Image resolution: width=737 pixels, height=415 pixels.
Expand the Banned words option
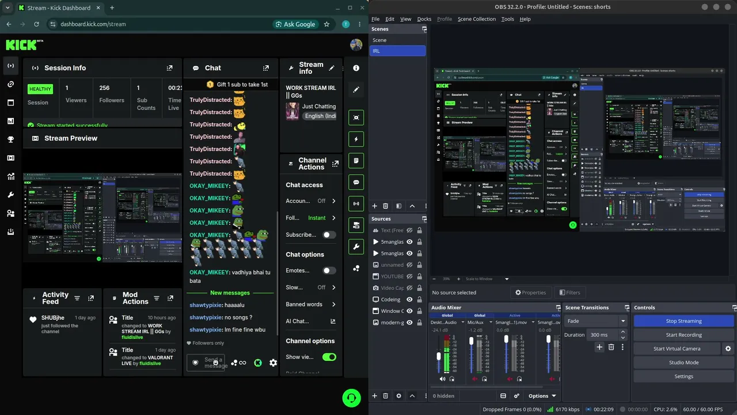click(x=333, y=304)
